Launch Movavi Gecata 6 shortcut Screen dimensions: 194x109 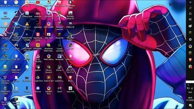tap(49, 69)
